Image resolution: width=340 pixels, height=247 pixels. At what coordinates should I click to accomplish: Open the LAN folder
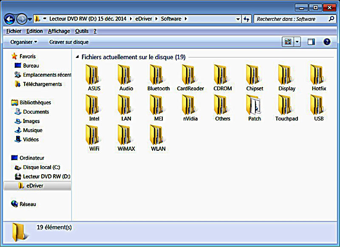coord(126,108)
